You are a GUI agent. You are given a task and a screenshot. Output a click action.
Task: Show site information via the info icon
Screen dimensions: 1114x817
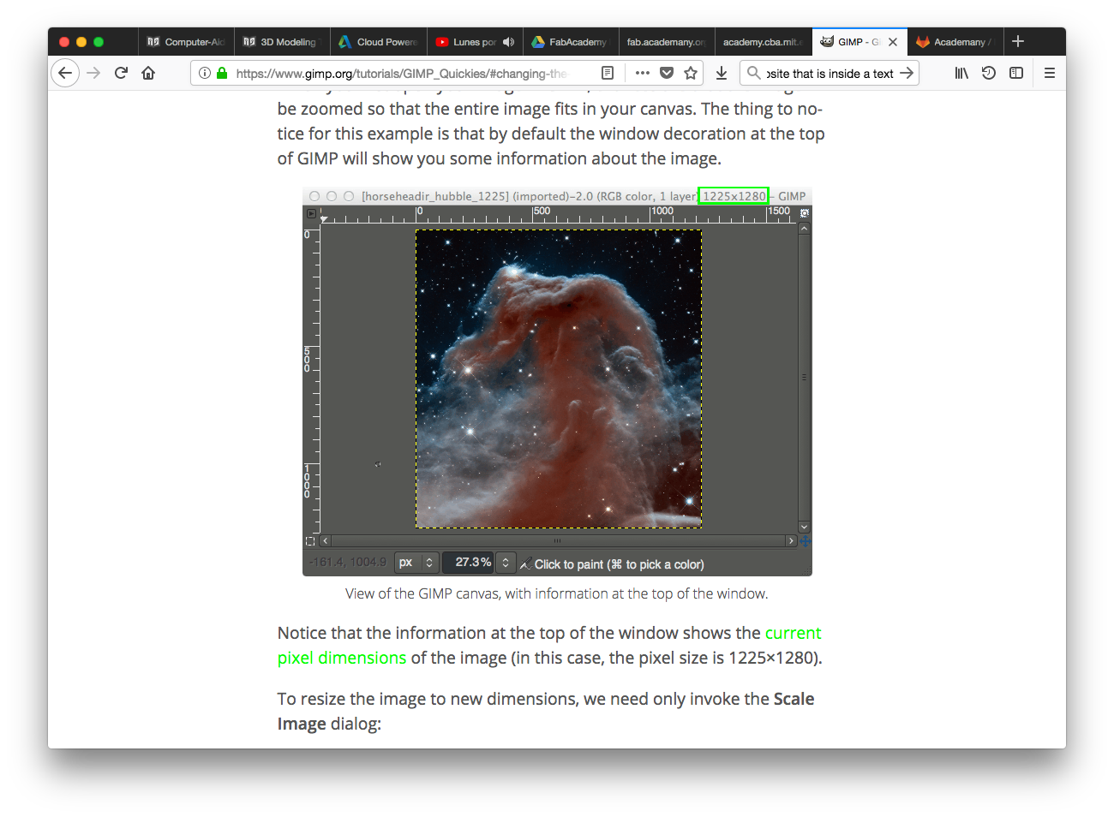tap(205, 73)
